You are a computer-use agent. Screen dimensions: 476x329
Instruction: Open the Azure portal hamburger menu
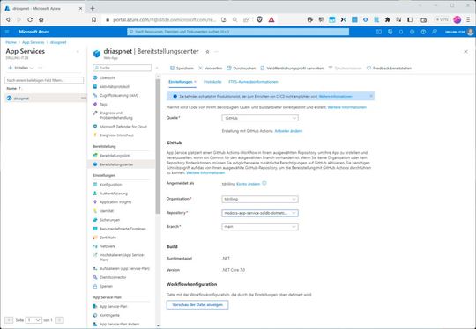pyautogui.click(x=7, y=32)
